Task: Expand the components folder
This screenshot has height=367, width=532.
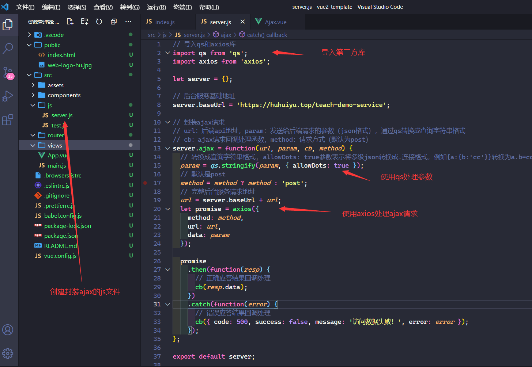Action: [x=64, y=95]
